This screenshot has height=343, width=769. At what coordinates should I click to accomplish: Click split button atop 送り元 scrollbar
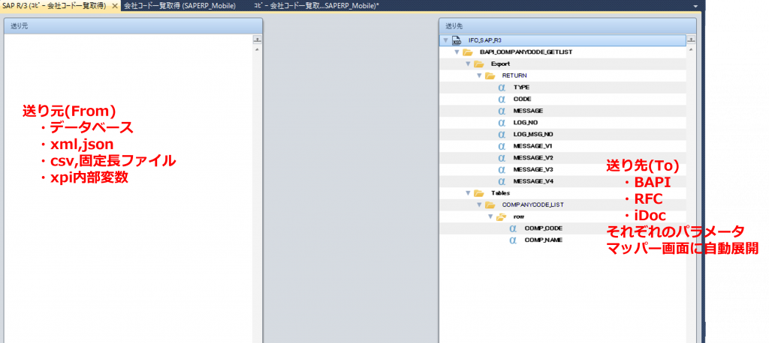257,39
